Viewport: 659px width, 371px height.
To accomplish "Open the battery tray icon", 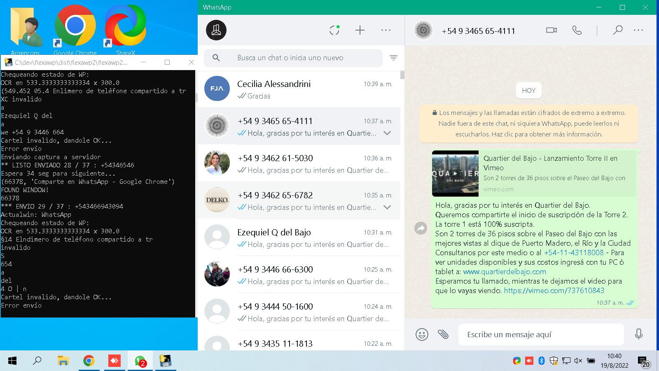I will [591, 361].
